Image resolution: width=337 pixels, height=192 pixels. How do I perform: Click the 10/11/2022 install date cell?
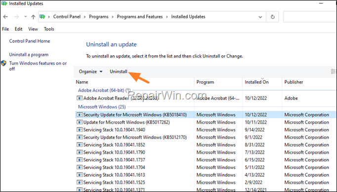(256, 122)
